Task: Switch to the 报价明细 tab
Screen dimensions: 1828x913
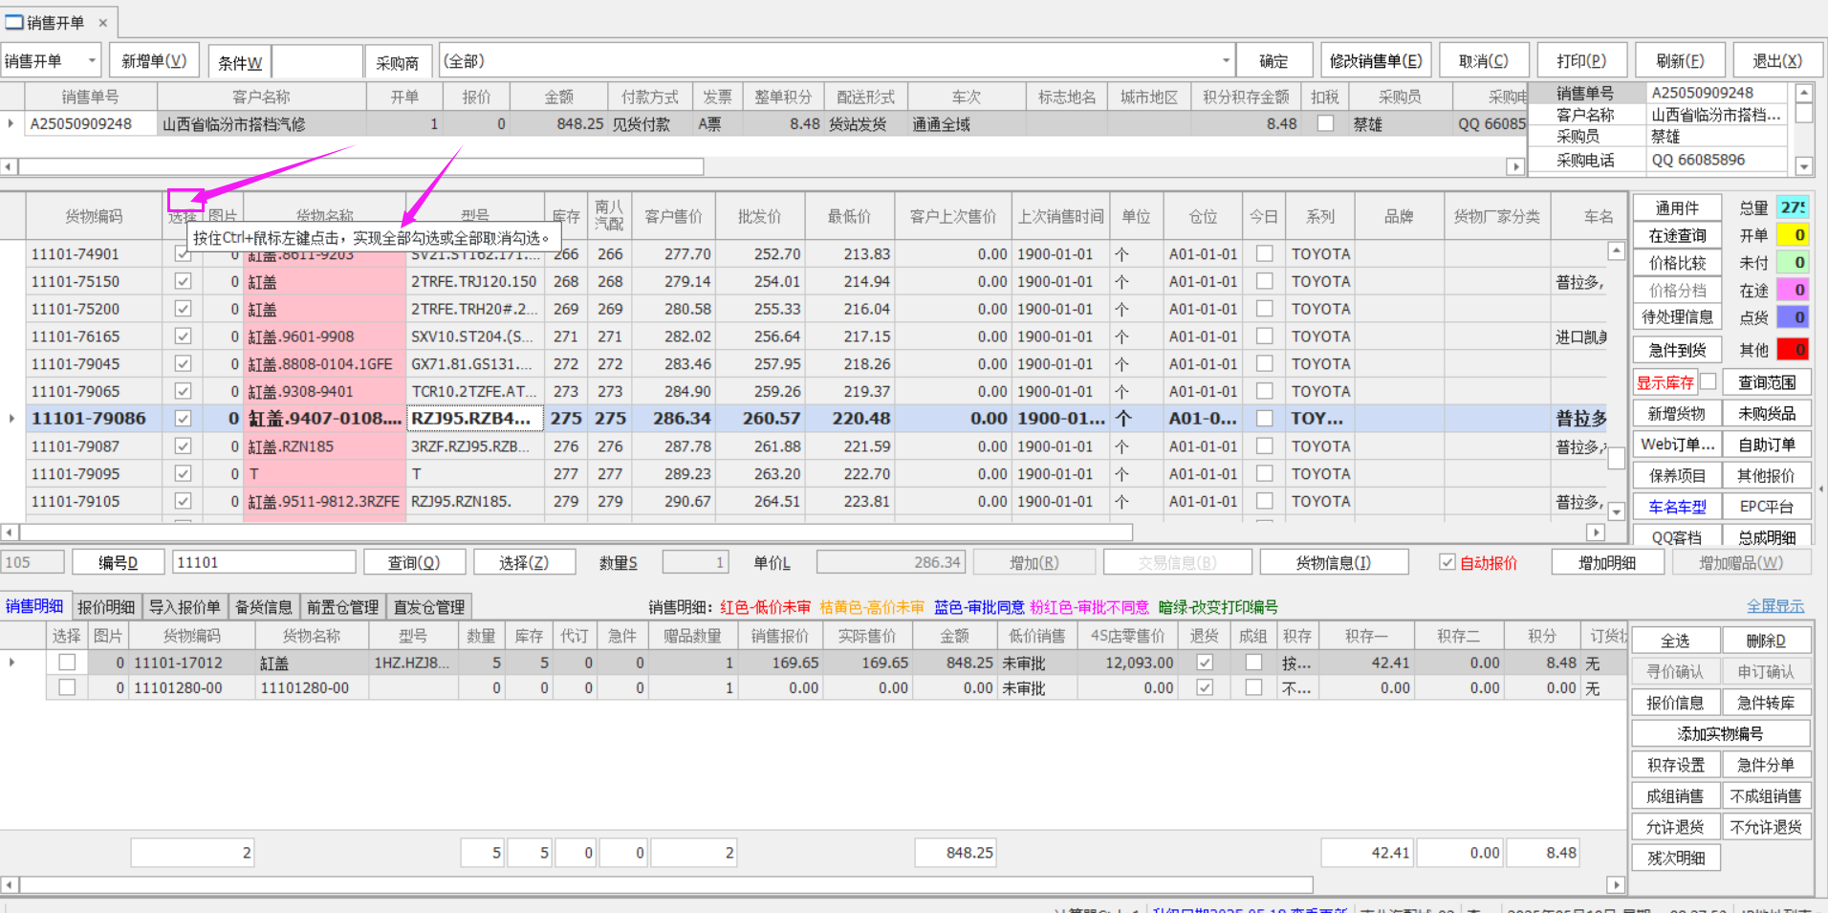Action: [106, 607]
